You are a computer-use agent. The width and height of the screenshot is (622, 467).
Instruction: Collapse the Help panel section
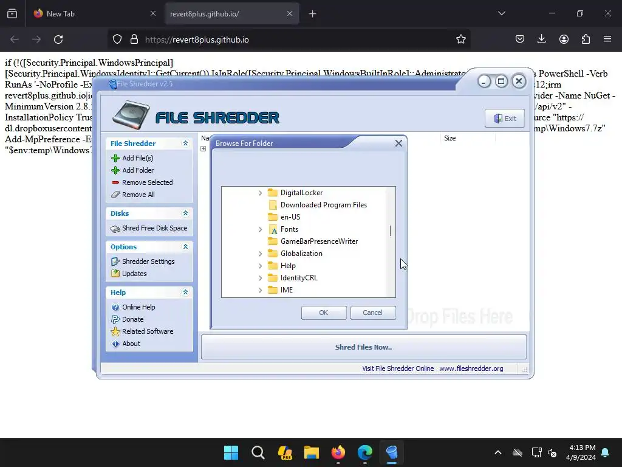tap(185, 292)
